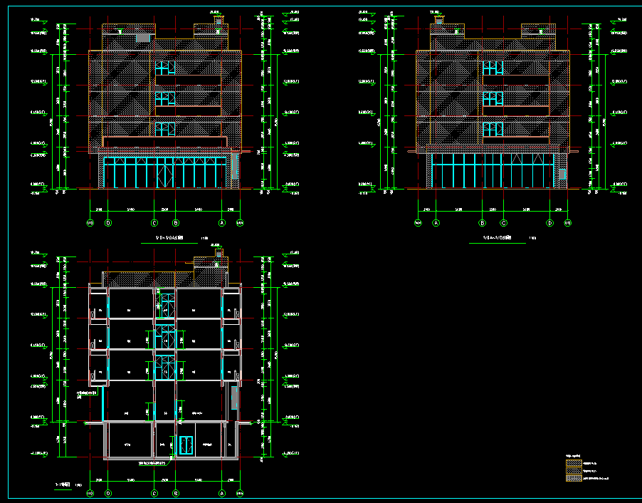Click grid bubble D under the top-left elevation
This screenshot has height=503, width=642.
pyautogui.click(x=108, y=223)
